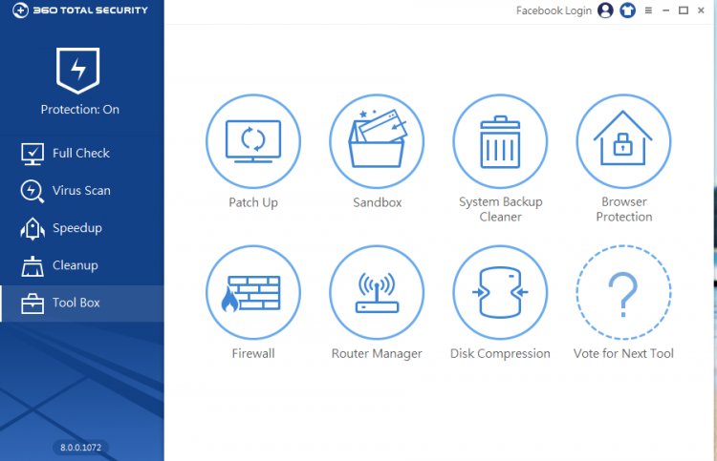The height and width of the screenshot is (461, 717).
Task: Click the Protection: On status text
Action: (x=80, y=110)
